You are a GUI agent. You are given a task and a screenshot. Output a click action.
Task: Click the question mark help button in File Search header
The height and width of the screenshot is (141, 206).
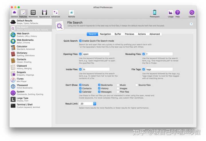coord(191,24)
